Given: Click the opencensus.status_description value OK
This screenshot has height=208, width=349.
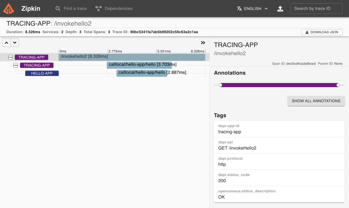Looking at the screenshot, I should 221,197.
